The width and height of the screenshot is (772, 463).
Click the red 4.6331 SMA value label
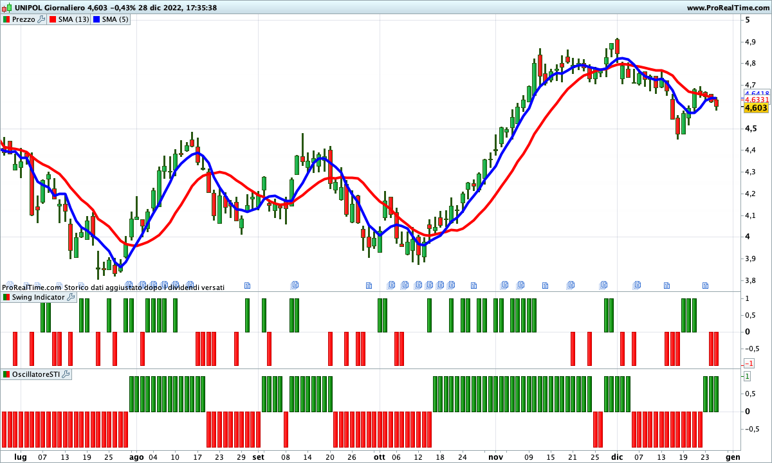coord(757,100)
